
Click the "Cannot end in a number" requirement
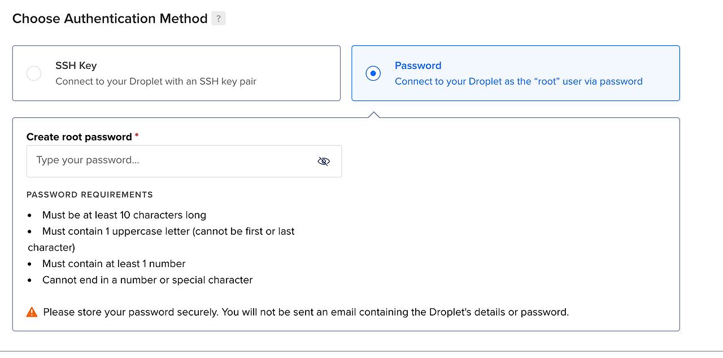tap(147, 280)
